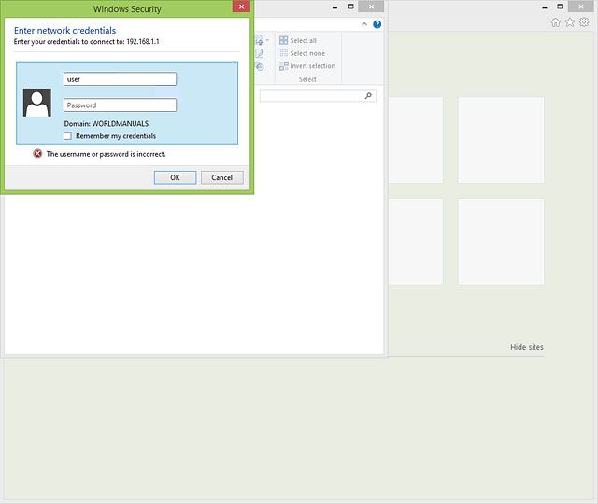Maximize the File Explorer window
The width and height of the screenshot is (598, 504).
point(350,7)
